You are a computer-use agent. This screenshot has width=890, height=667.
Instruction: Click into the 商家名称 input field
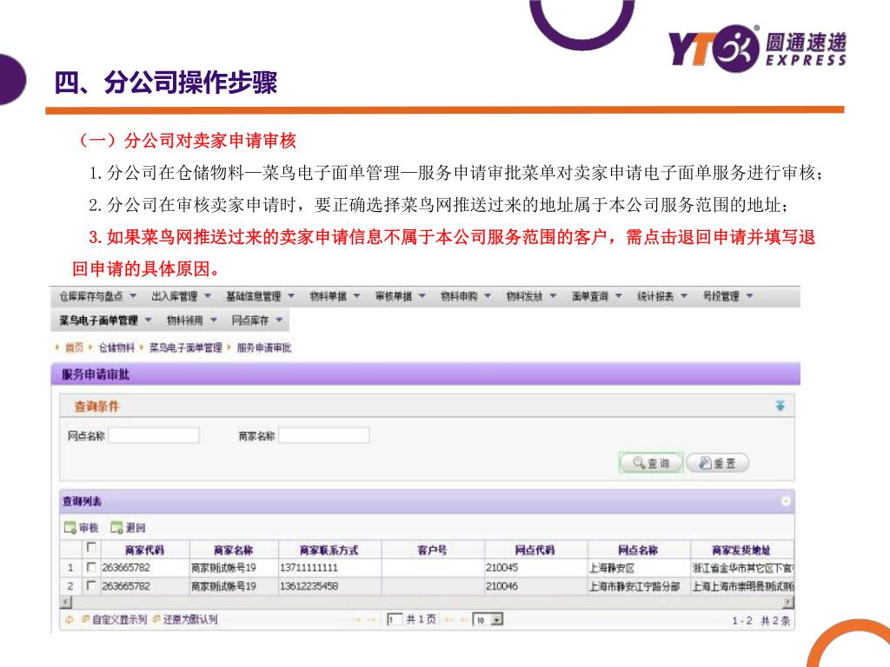(x=324, y=436)
